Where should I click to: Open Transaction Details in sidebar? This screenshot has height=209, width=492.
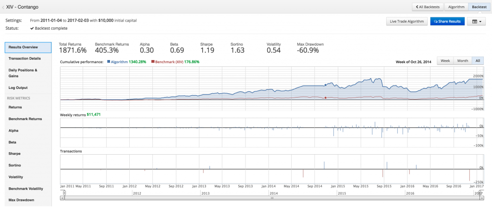(x=25, y=59)
